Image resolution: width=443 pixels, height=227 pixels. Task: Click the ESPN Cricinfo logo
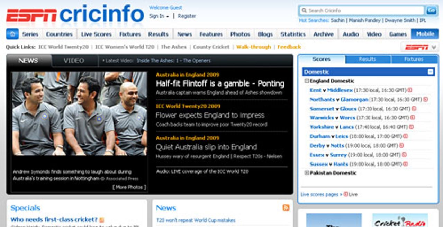[75, 15]
